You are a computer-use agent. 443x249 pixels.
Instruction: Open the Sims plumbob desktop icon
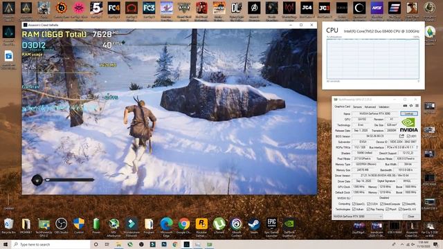point(430,32)
